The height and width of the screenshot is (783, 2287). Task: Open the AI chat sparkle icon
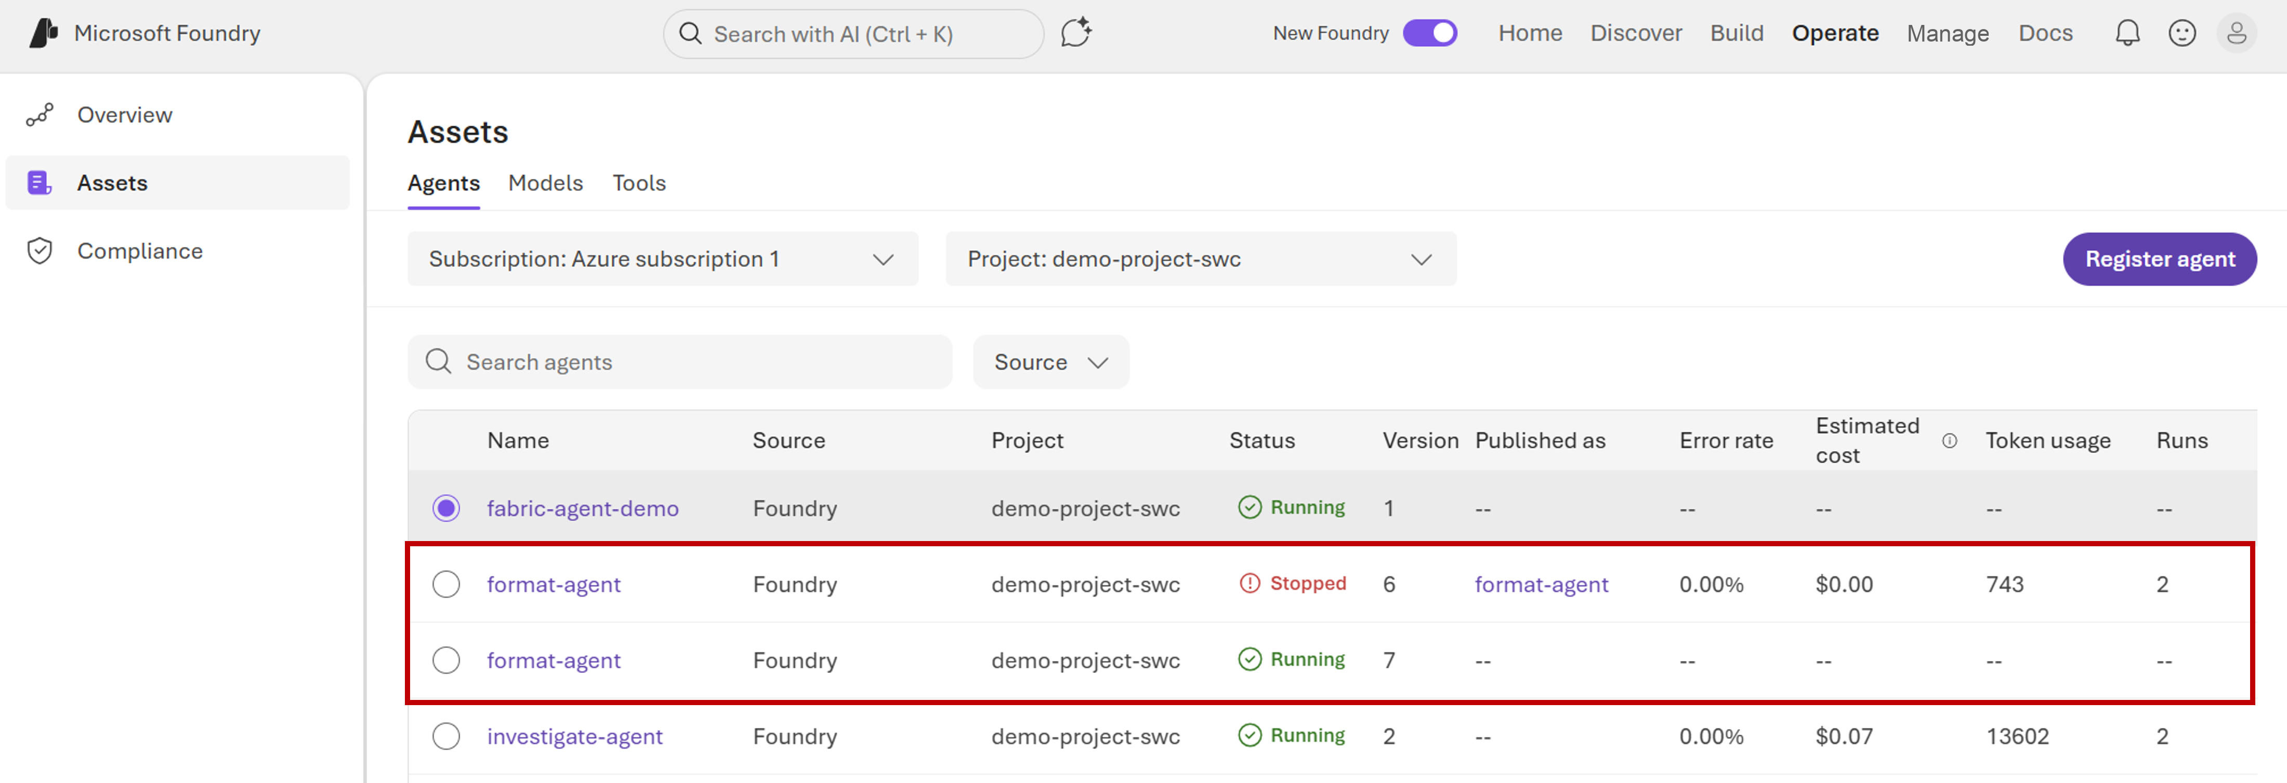(x=1076, y=34)
